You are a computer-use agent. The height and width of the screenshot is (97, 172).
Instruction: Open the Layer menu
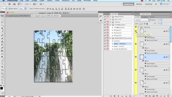42,1
